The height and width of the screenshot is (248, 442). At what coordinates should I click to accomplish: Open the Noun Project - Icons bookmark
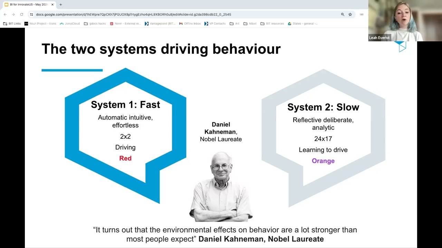[x=40, y=23]
